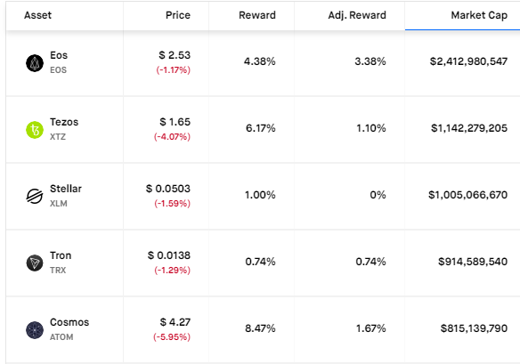Open the Tron asset name link

click(61, 255)
